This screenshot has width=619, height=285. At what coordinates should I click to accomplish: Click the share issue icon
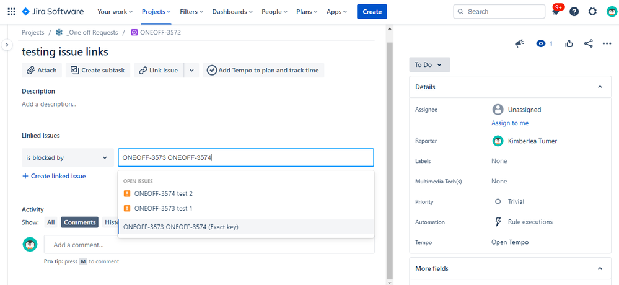point(589,43)
